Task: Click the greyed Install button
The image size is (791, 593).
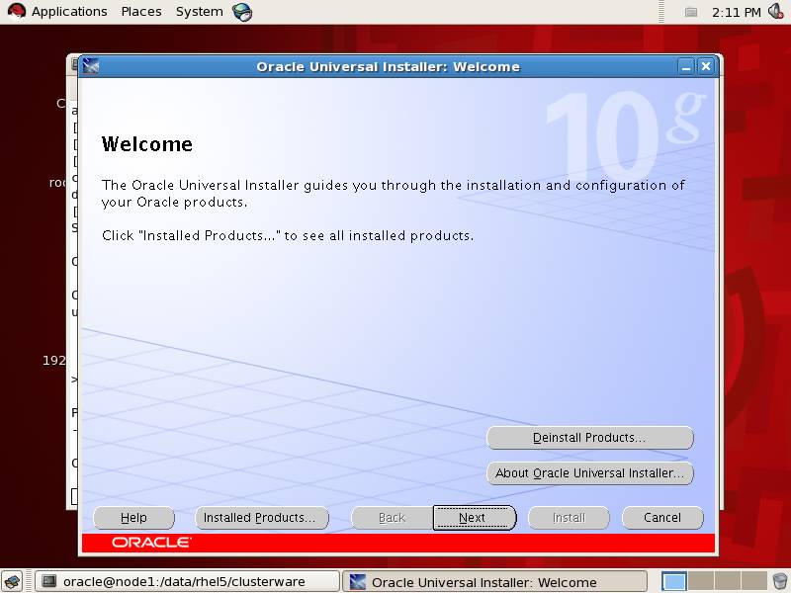Action: click(569, 518)
